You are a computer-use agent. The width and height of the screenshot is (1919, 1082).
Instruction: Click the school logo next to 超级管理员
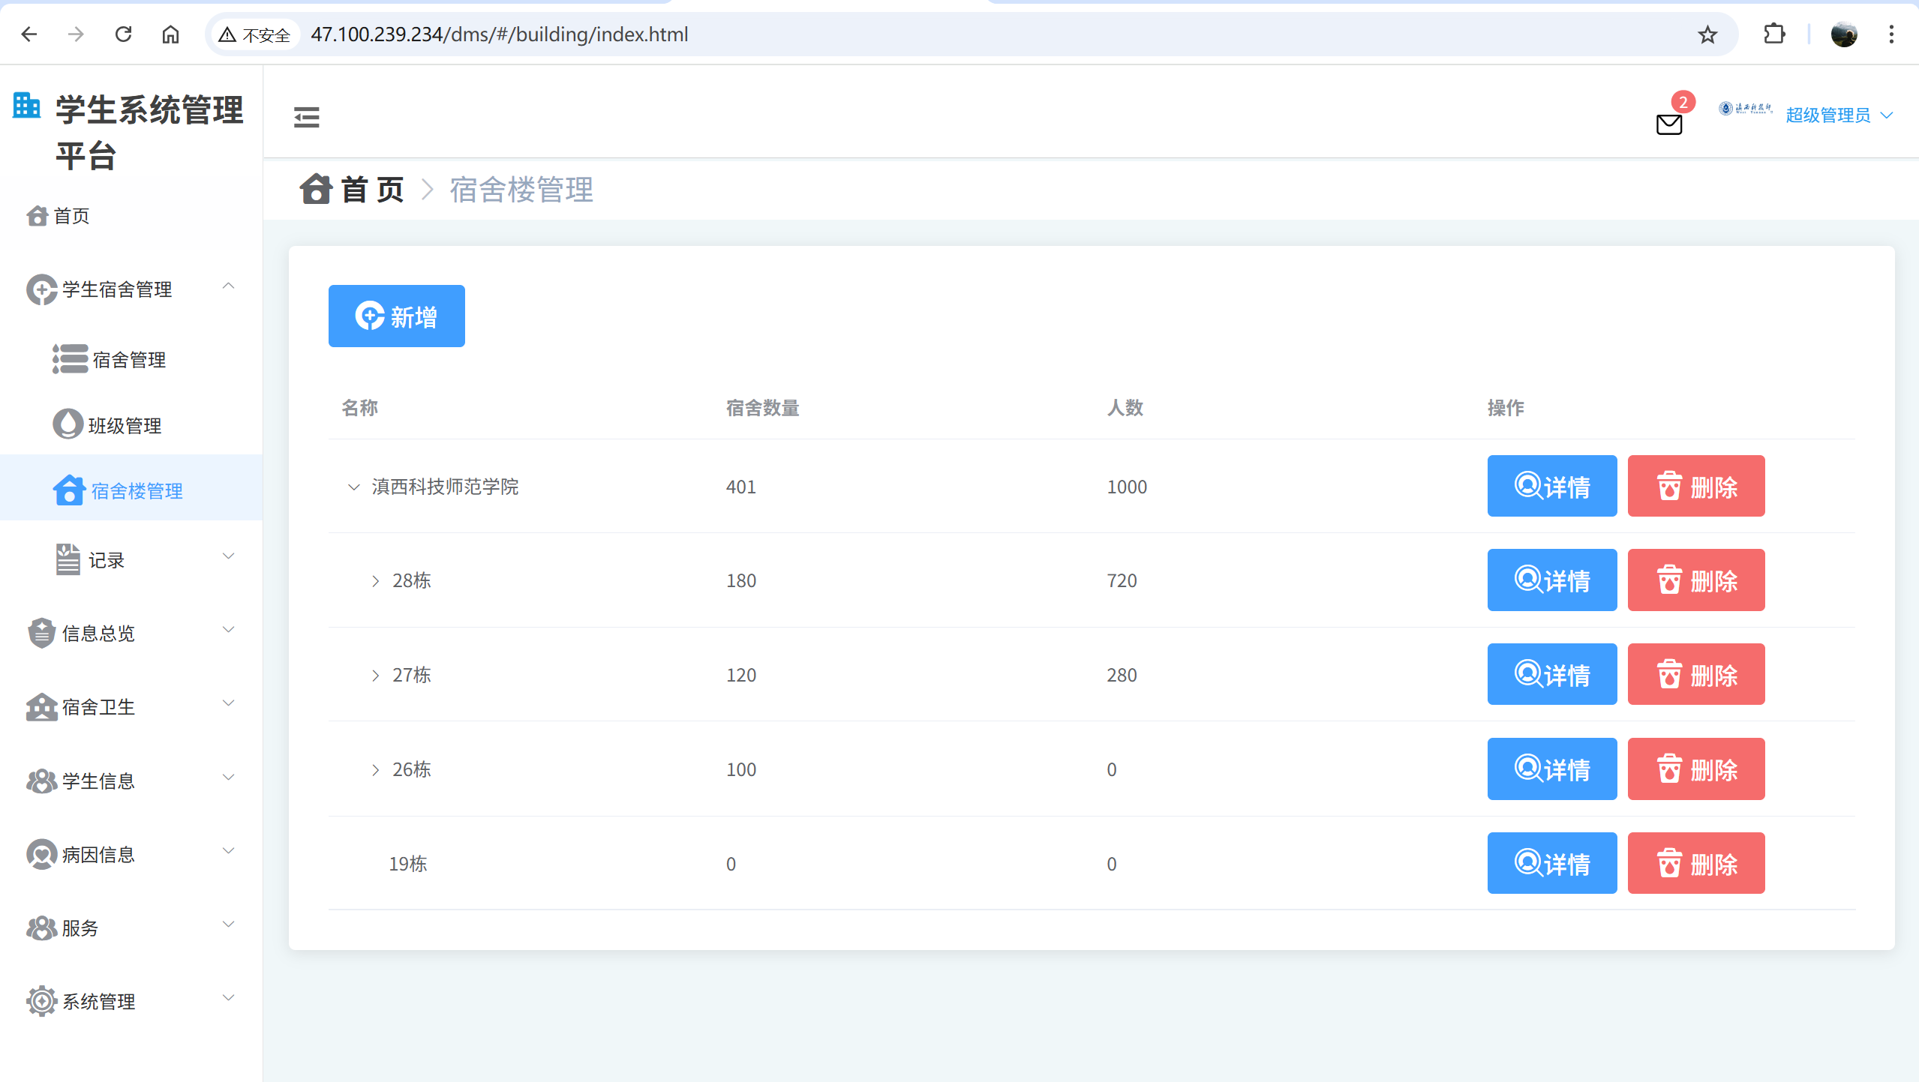pyautogui.click(x=1745, y=109)
